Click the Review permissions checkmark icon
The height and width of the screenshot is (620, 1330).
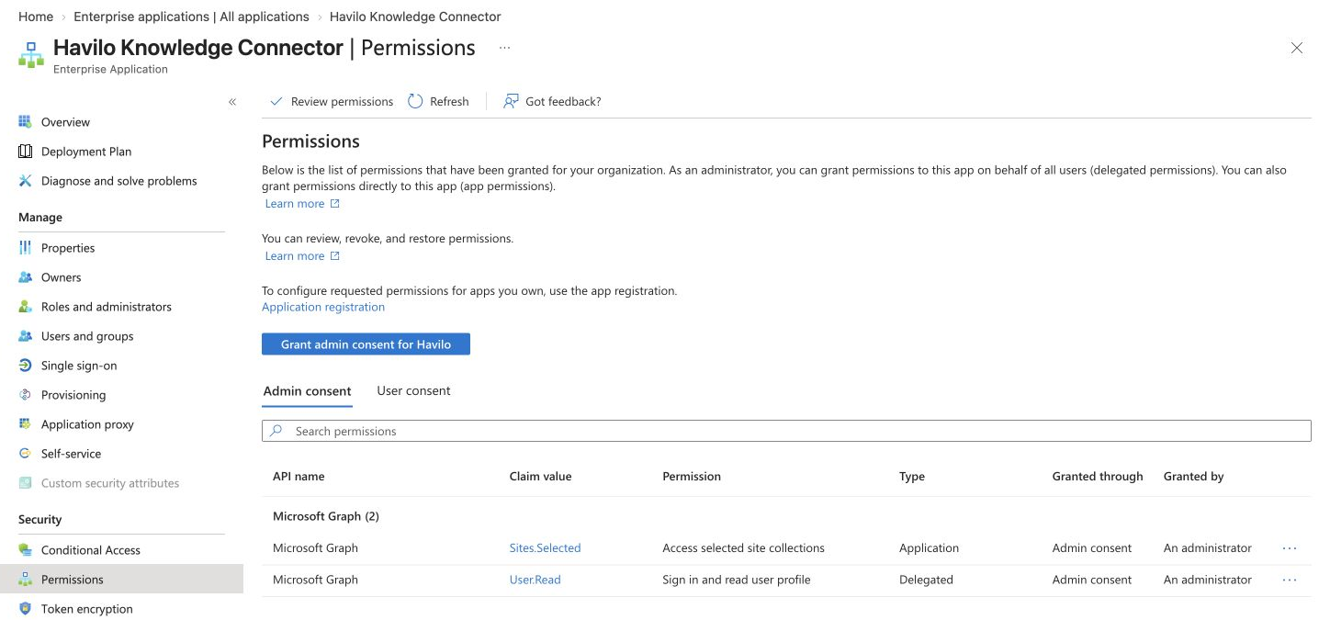coord(276,102)
